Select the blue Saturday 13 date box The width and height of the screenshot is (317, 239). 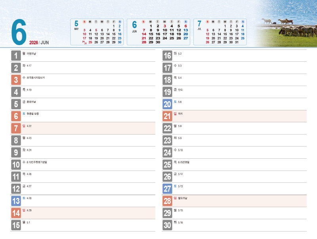pyautogui.click(x=16, y=201)
